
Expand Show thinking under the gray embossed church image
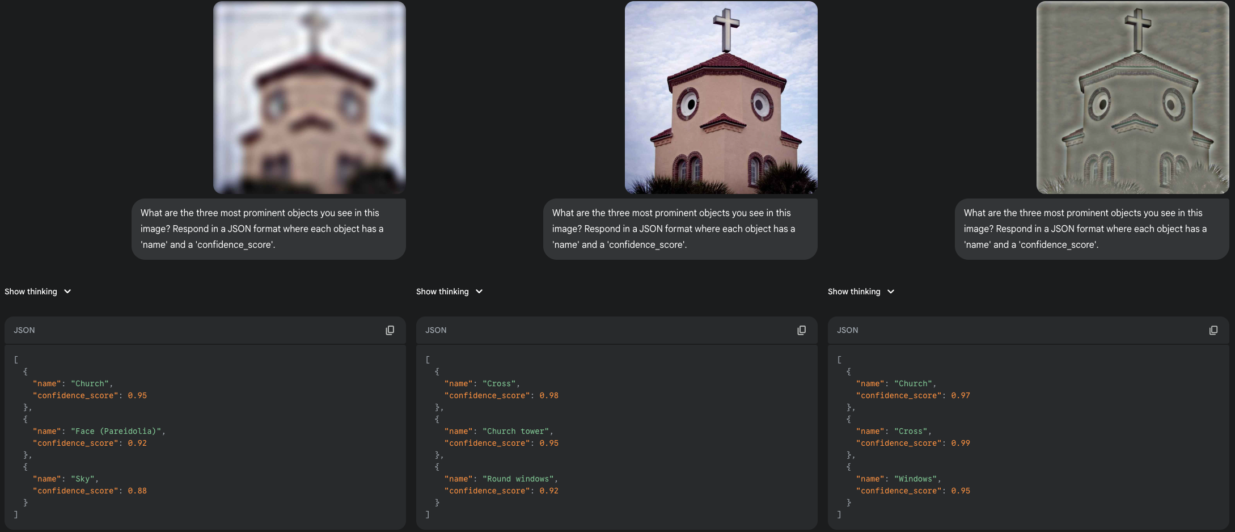click(861, 292)
